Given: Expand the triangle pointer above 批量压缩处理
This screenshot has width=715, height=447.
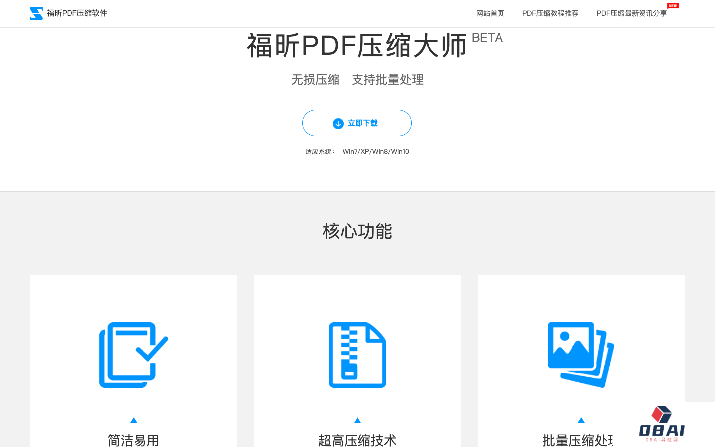Looking at the screenshot, I should click(580, 420).
